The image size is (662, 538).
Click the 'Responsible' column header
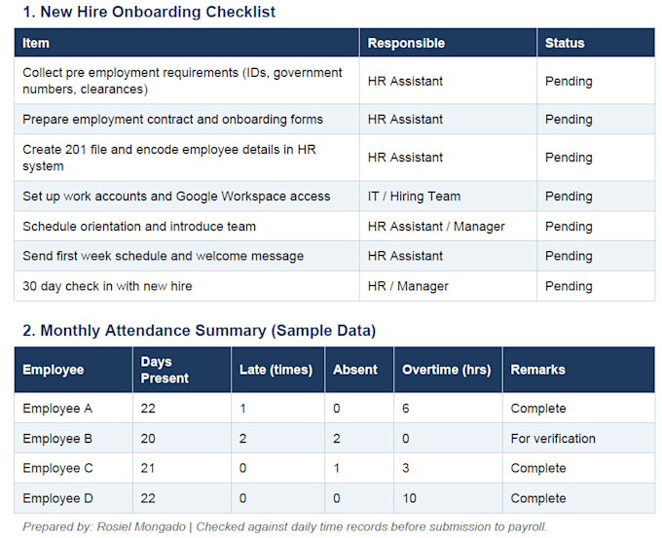(x=448, y=43)
